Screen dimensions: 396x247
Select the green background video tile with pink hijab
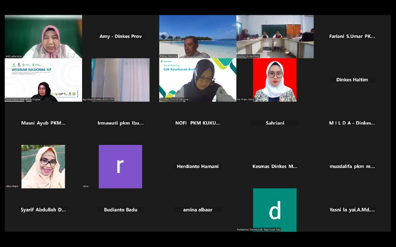click(43, 36)
